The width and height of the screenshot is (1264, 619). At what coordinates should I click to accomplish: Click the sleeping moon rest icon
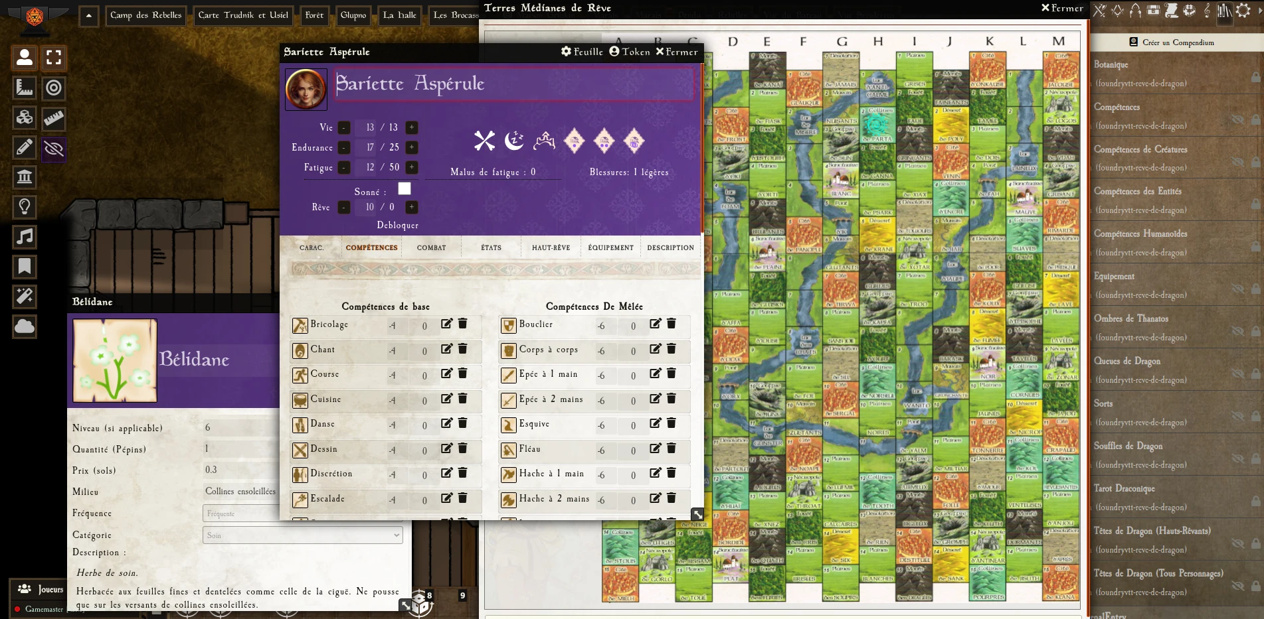click(513, 141)
